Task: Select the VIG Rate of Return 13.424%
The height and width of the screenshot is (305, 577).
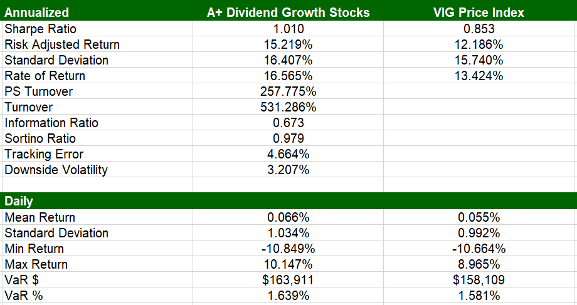Action: (479, 76)
